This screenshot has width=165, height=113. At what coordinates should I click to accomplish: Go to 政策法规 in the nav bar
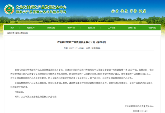pyautogui.click(x=51, y=28)
